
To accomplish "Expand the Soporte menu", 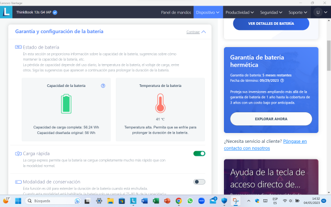I will click(298, 12).
